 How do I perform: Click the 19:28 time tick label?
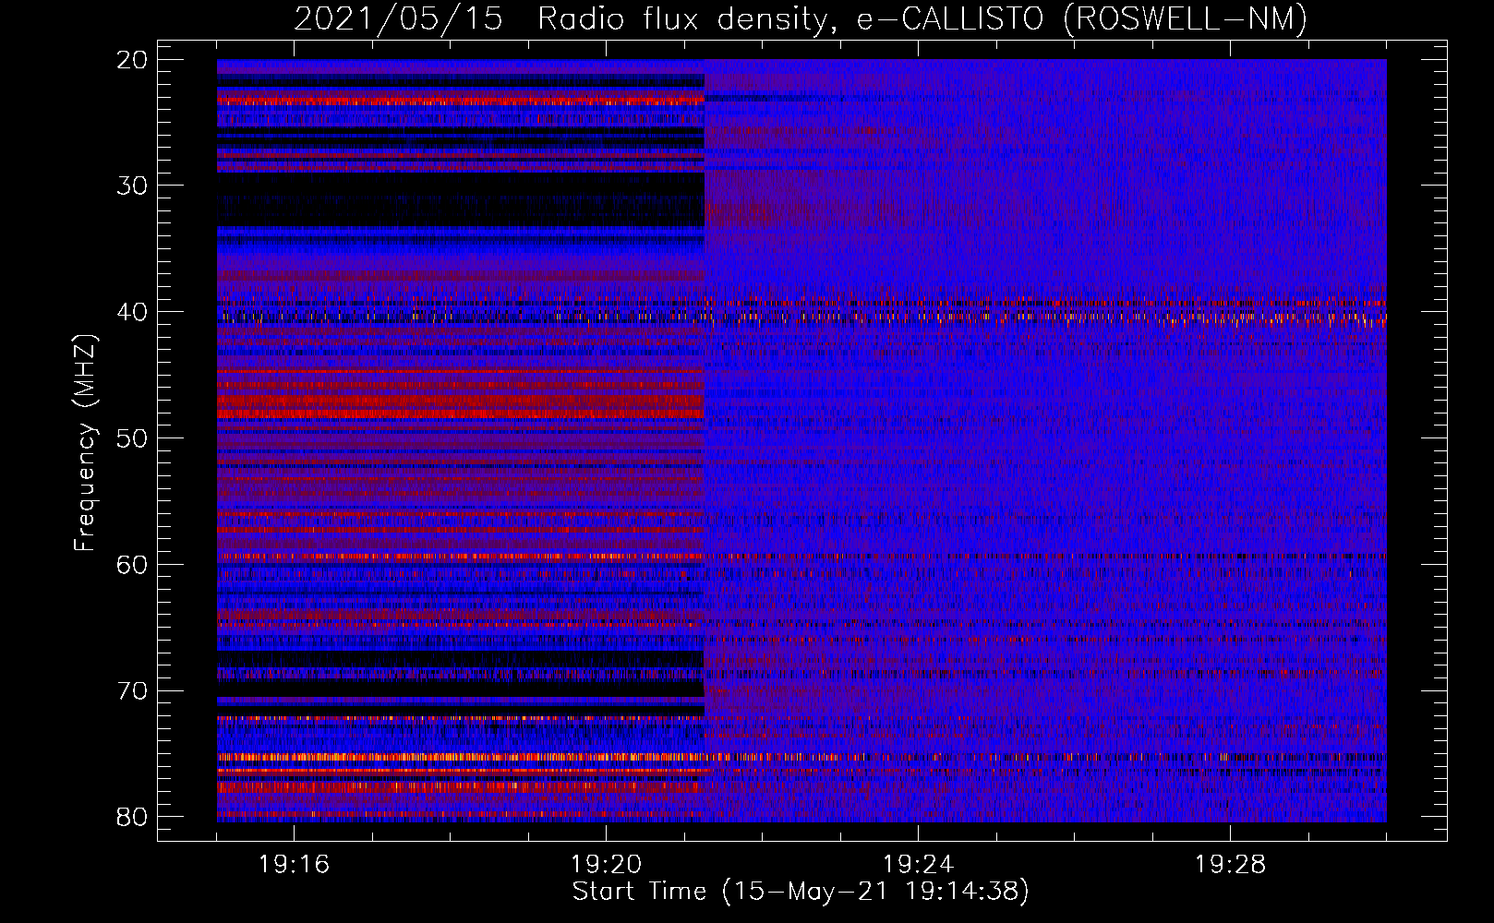point(1231,864)
